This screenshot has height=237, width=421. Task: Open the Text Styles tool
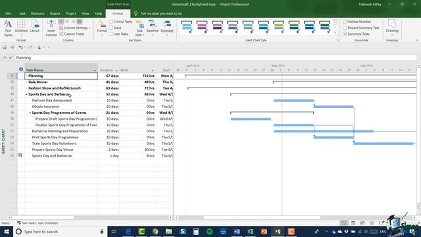tap(8, 28)
